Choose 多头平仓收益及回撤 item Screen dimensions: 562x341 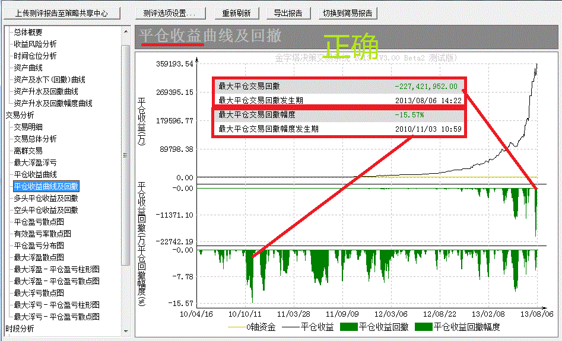click(46, 198)
